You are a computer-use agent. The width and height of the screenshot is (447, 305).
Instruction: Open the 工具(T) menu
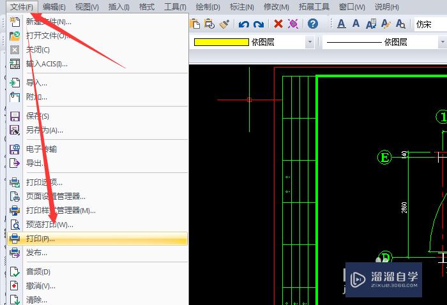click(175, 7)
